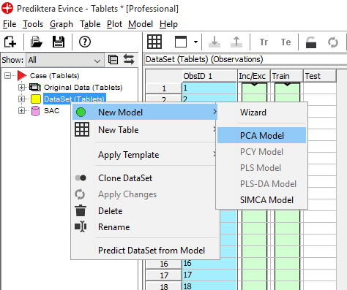The height and width of the screenshot is (290, 347).
Task: Collapse the Case (Tablets) tree node
Action: (7, 75)
